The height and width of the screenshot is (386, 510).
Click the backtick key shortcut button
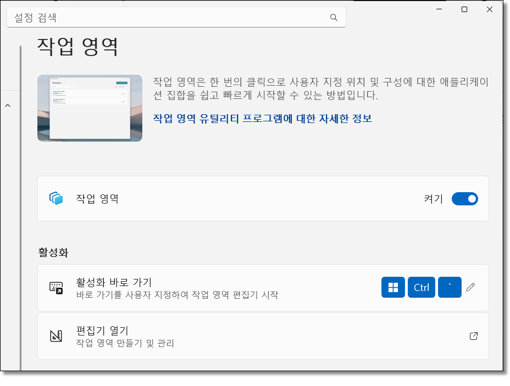(x=450, y=287)
